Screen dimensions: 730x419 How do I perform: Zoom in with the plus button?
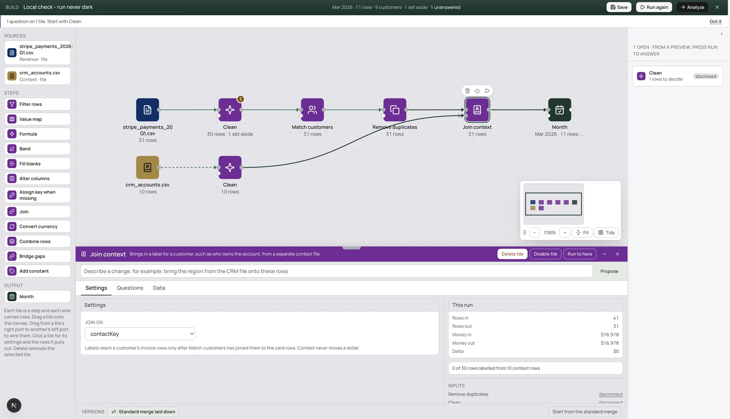click(565, 233)
